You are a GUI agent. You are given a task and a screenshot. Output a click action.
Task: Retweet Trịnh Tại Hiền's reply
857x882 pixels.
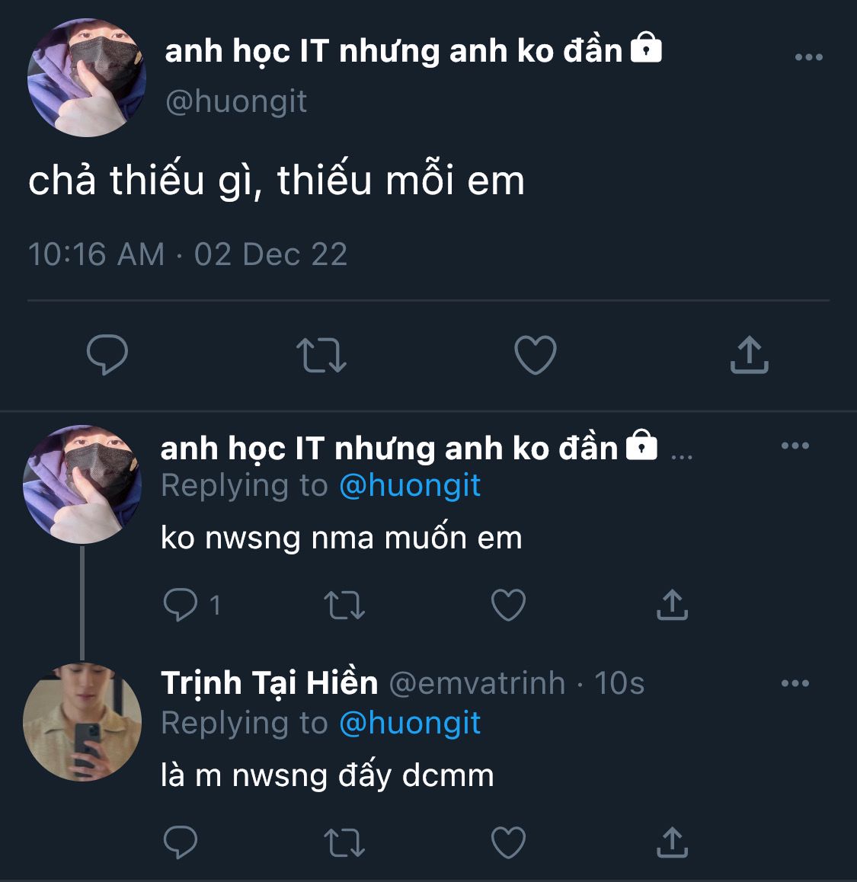tap(344, 842)
